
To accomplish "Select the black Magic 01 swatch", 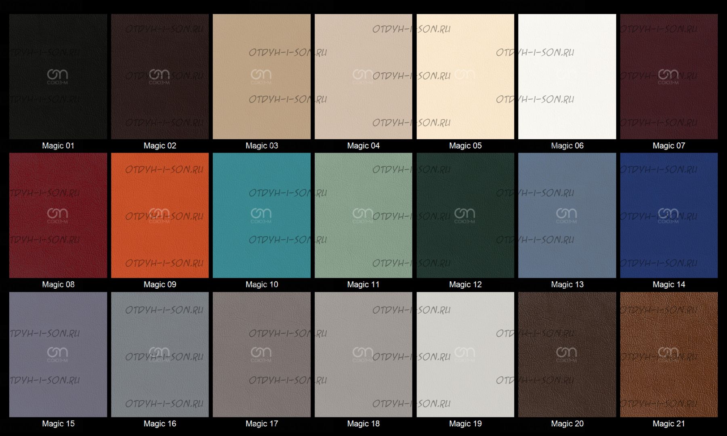I will point(58,77).
